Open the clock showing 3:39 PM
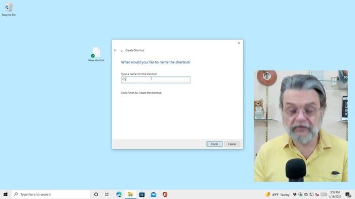Viewport: 355px width, 199px height. (335, 195)
